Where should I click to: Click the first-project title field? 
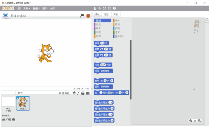18,16
